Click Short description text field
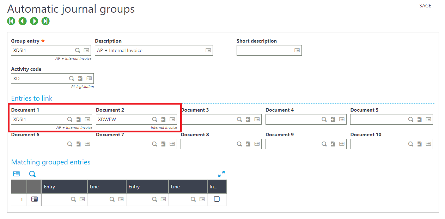445x219 pixels. (x=265, y=50)
